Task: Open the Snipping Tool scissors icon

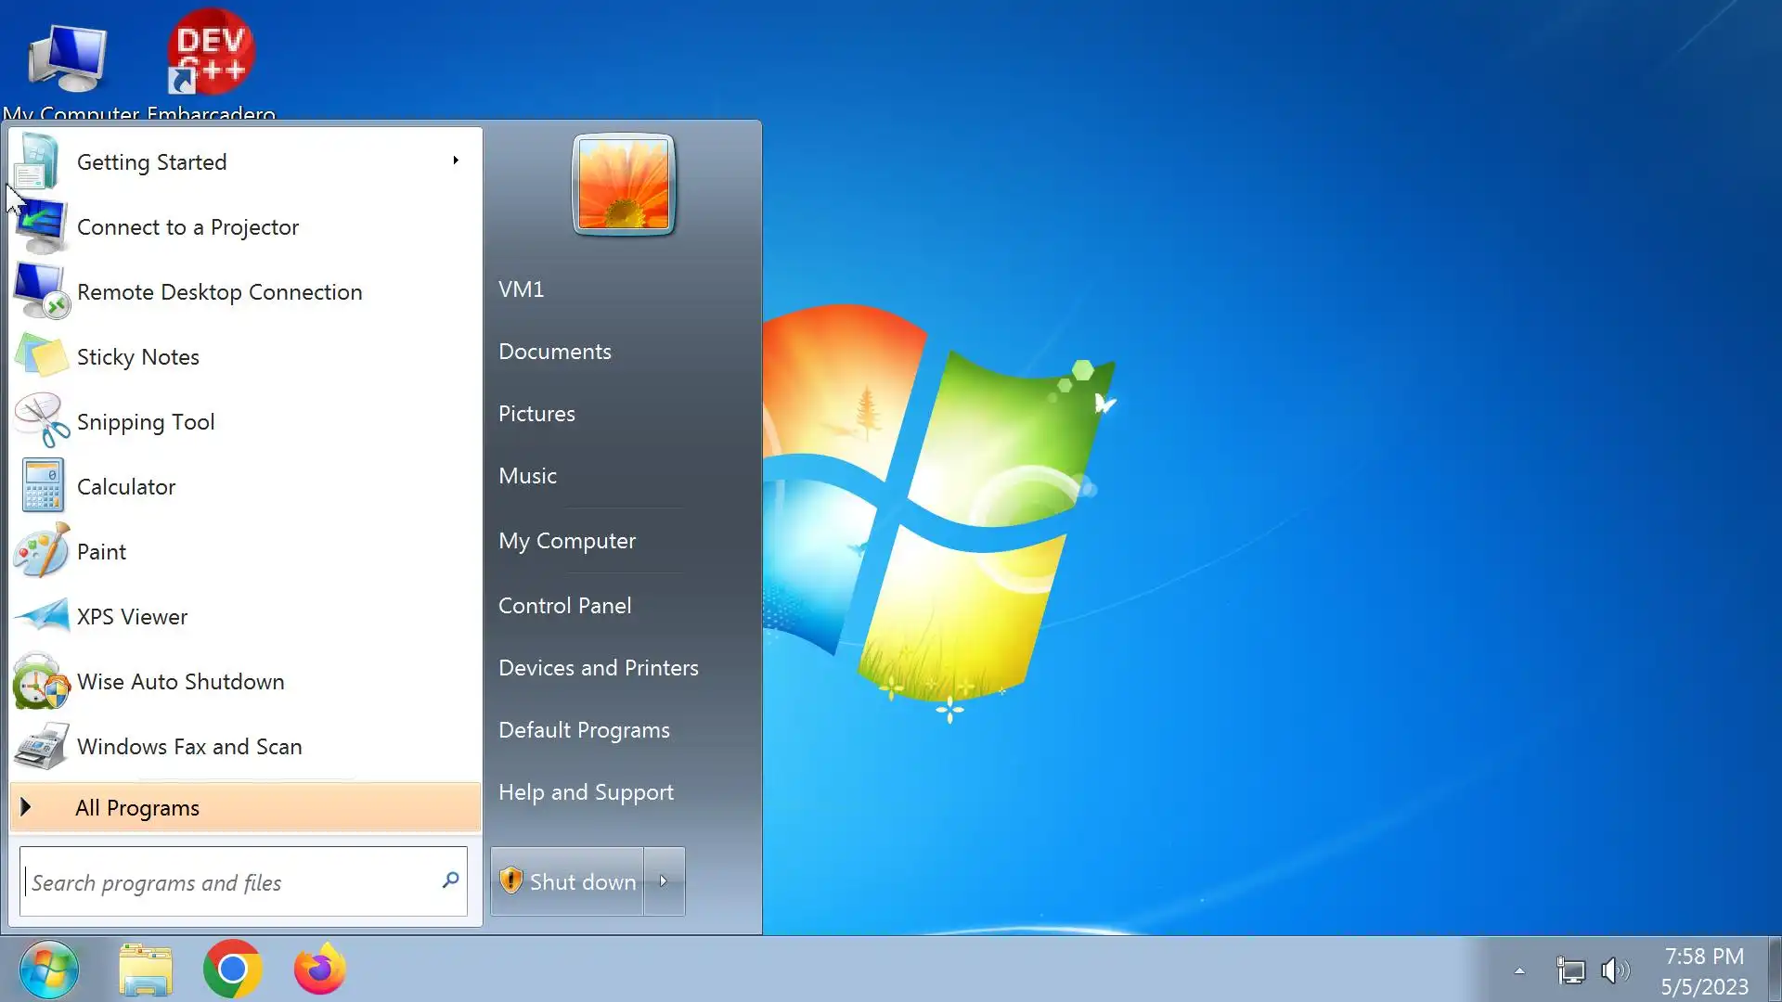Action: tap(42, 421)
